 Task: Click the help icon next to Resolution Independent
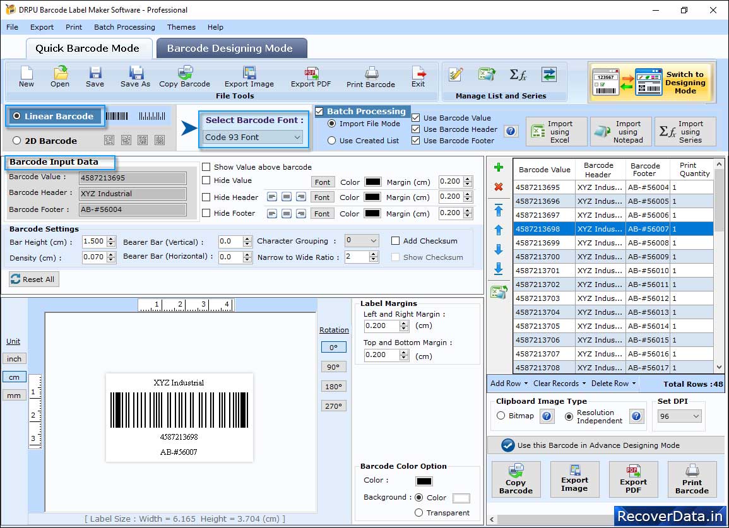[636, 416]
